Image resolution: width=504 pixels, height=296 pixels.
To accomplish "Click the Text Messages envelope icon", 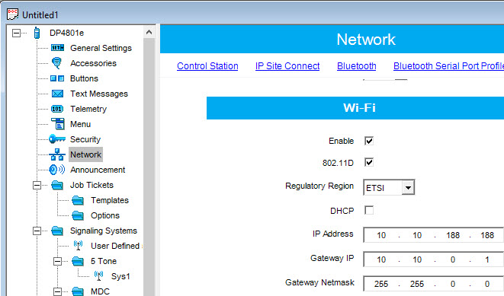I will (57, 94).
